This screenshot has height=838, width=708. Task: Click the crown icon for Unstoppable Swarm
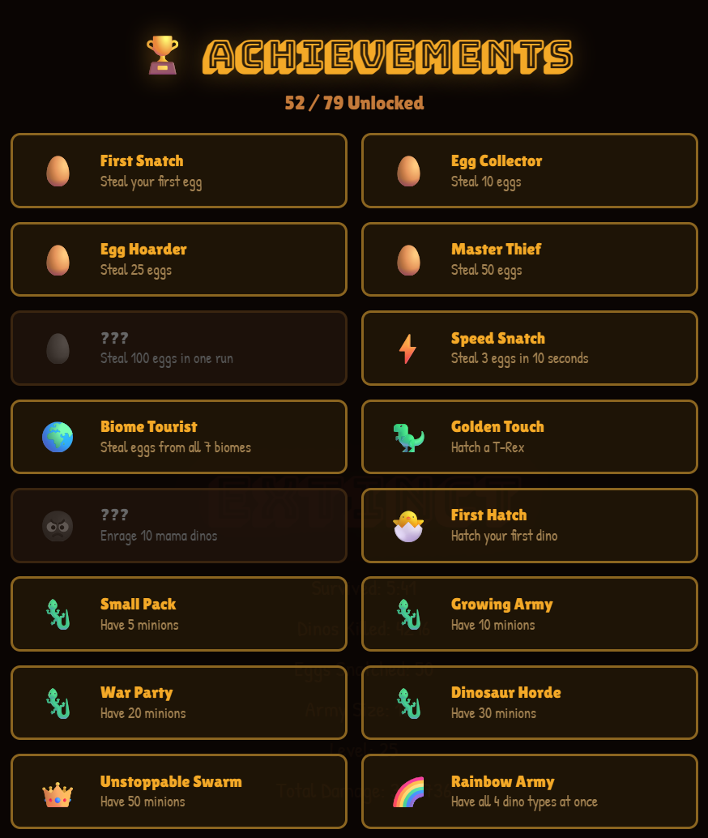[x=58, y=792]
